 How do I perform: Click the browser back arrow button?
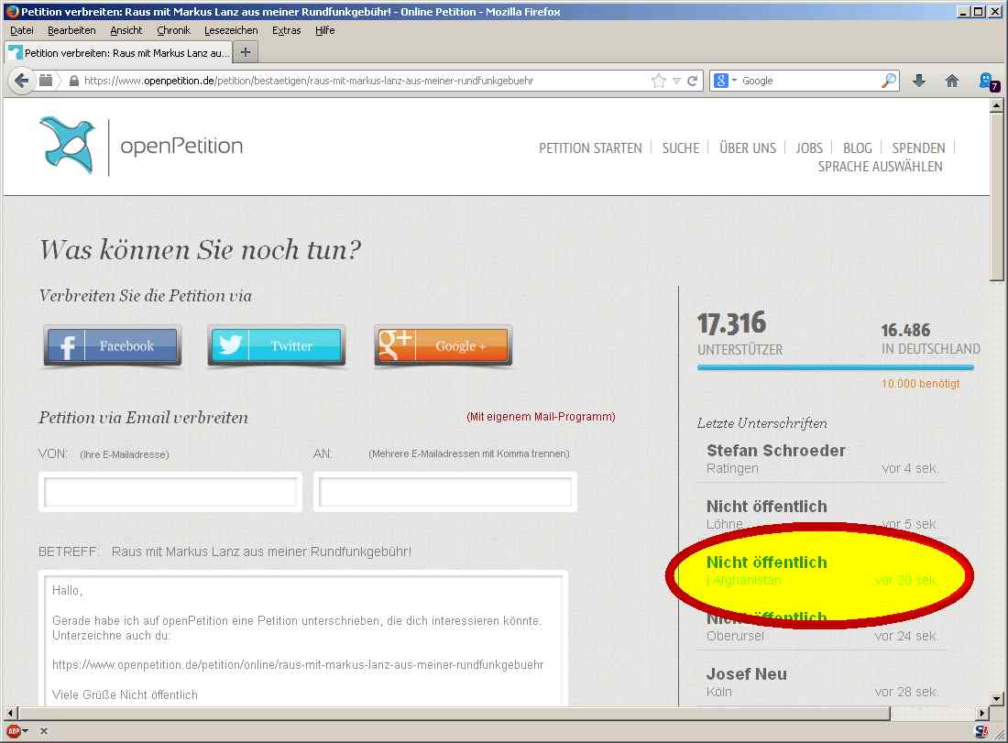(x=22, y=81)
